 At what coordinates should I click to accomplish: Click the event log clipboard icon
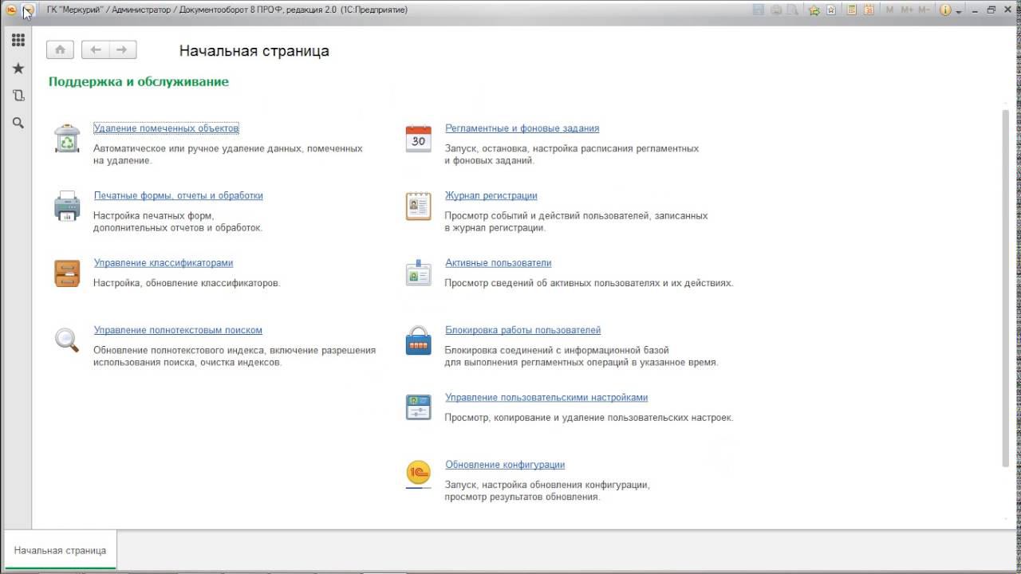(418, 206)
